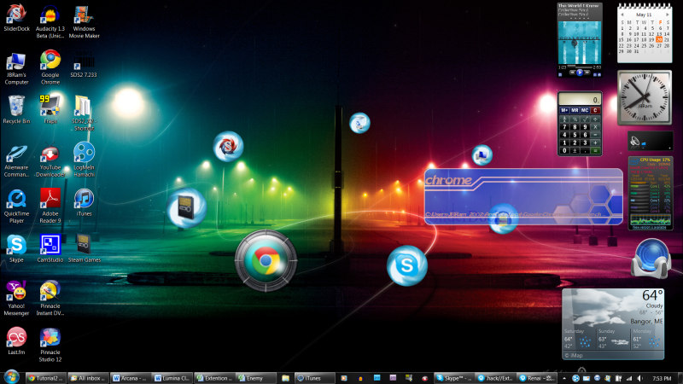This screenshot has width=683, height=384.
Task: Click the Steam Games bubble in circular dock
Action: [x=186, y=208]
